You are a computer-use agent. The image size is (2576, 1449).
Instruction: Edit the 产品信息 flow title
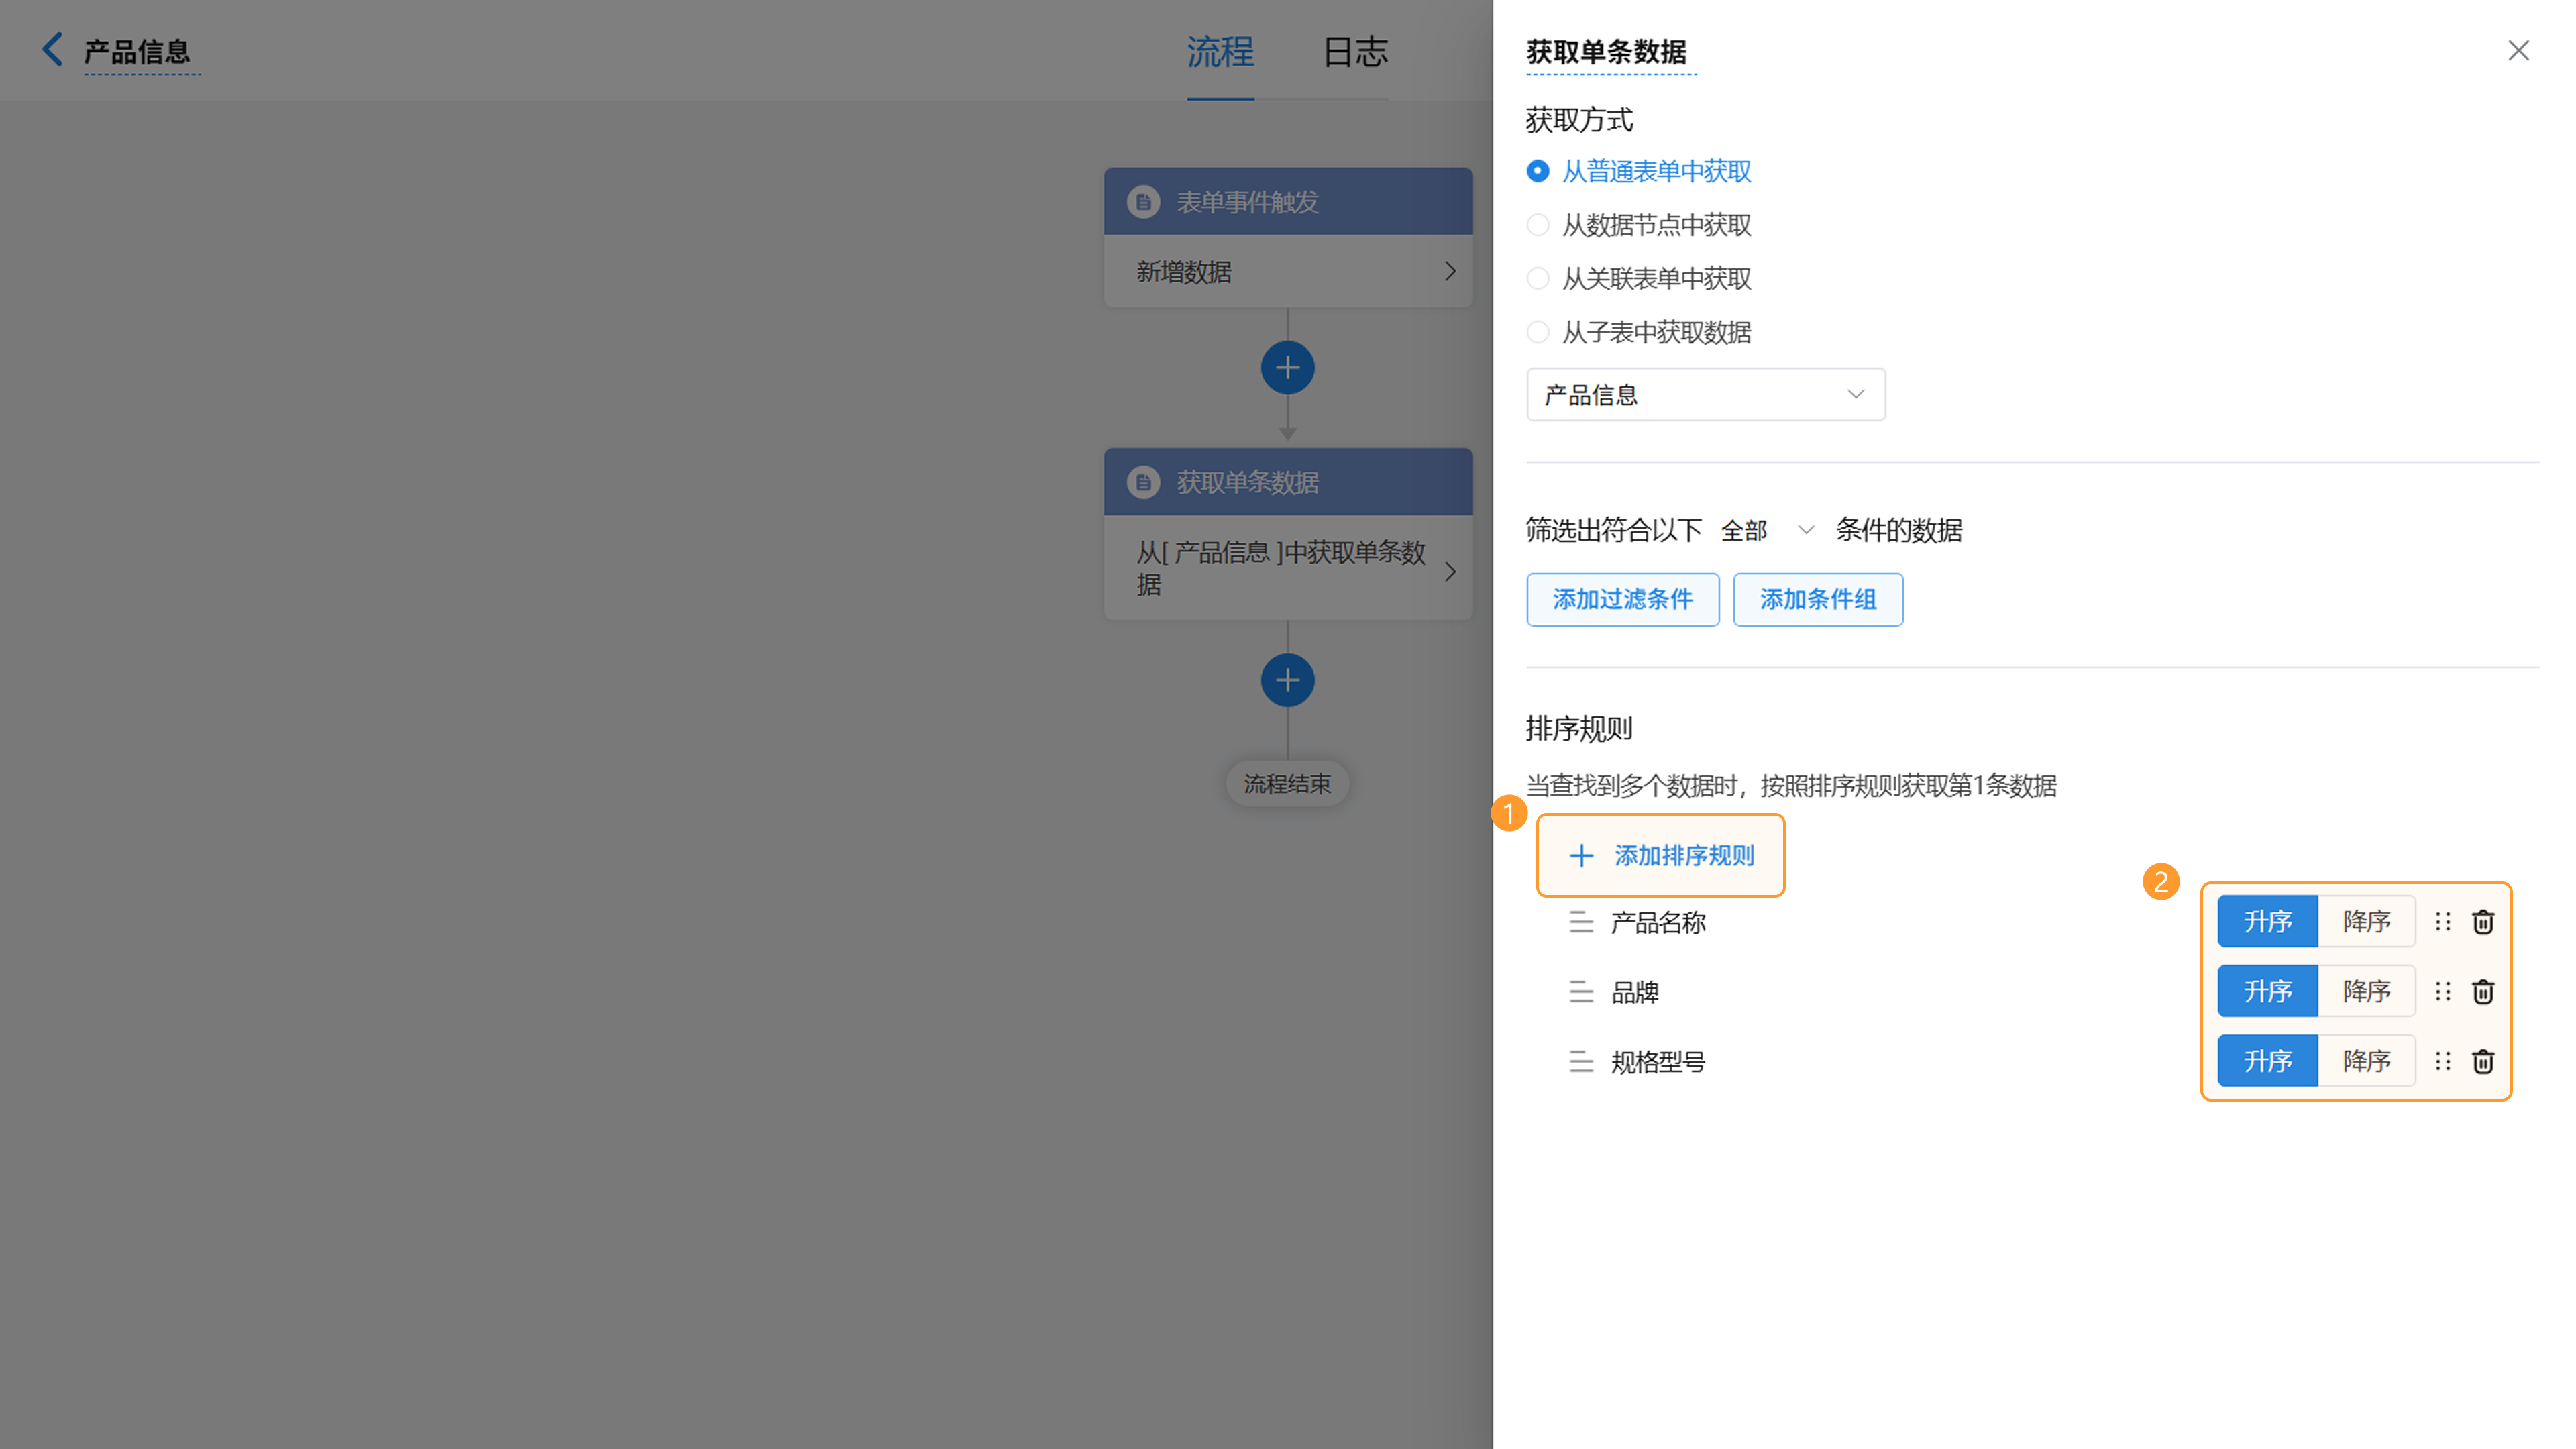[x=137, y=52]
